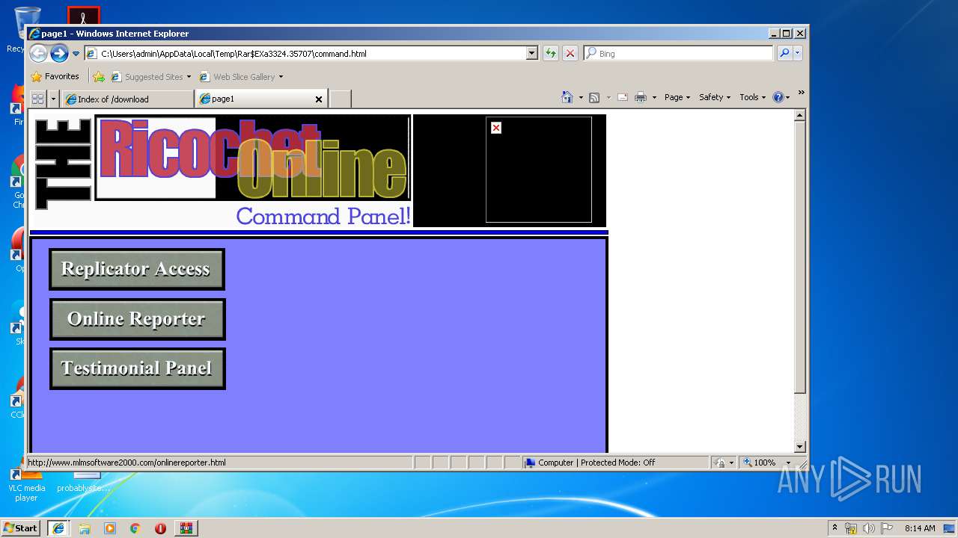Viewport: 958px width, 538px height.
Task: Switch to the Index of /download tab
Action: (128, 99)
